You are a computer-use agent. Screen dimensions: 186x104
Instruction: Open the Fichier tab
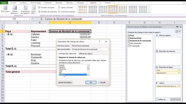click(x=4, y=3)
